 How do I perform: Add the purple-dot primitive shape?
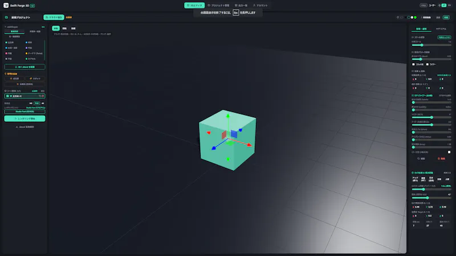point(29,48)
